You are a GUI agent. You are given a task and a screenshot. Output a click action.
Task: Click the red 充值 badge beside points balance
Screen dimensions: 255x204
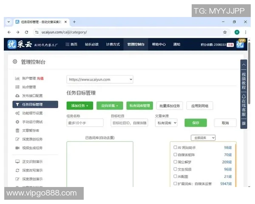pyautogui.click(x=230, y=45)
